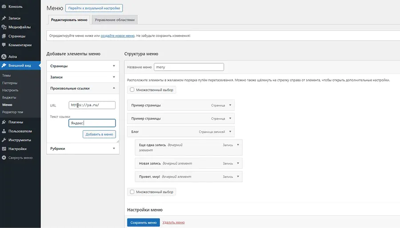
Task: Click the Пользователи user icon
Action: click(4, 131)
